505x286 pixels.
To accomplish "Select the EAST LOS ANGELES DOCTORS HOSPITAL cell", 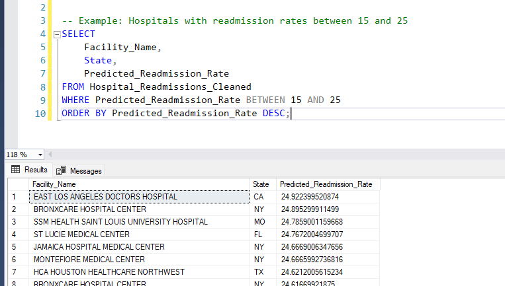I will point(139,197).
